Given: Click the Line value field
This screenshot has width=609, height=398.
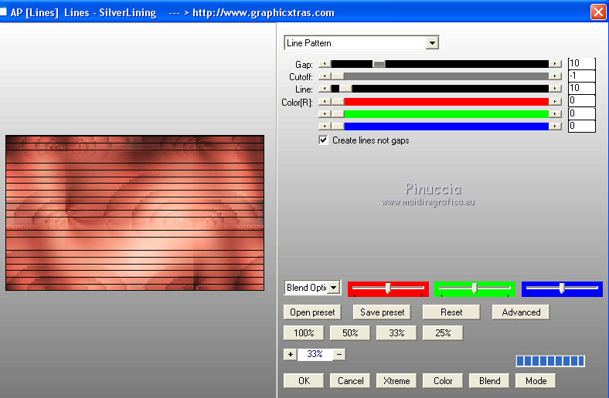Looking at the screenshot, I should click(x=581, y=88).
